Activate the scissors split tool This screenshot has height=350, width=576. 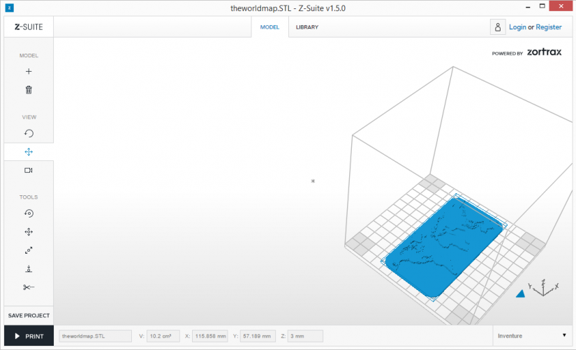29,287
